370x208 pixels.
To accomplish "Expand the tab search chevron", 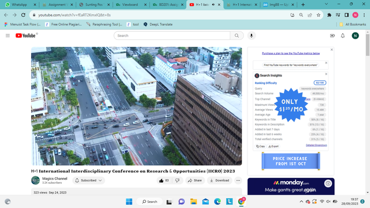I will 326,4.
